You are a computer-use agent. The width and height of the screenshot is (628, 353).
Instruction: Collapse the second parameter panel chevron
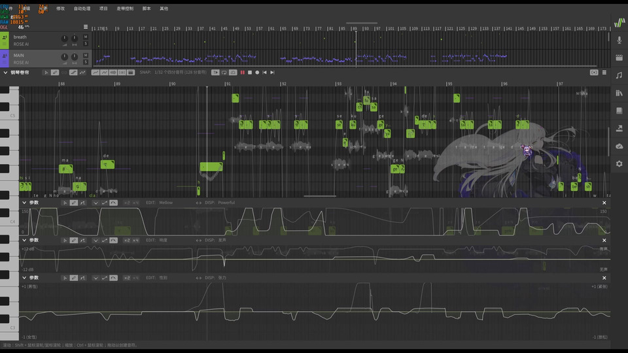pyautogui.click(x=24, y=240)
